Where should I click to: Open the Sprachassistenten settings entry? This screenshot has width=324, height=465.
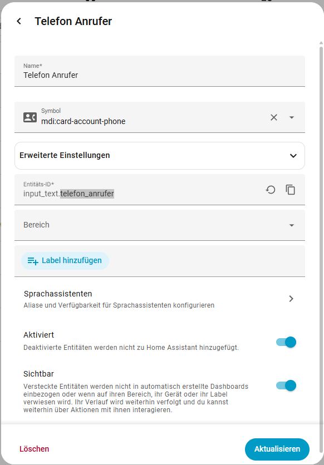[x=160, y=299]
